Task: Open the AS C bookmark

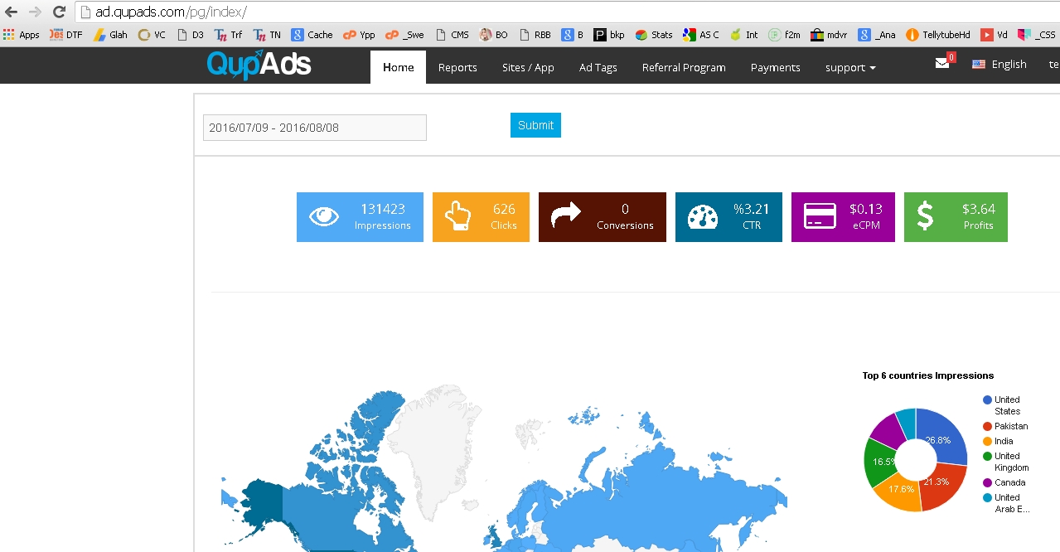Action: (x=701, y=35)
